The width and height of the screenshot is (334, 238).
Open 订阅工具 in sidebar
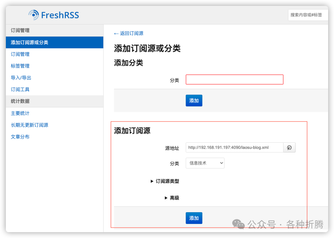[20, 89]
